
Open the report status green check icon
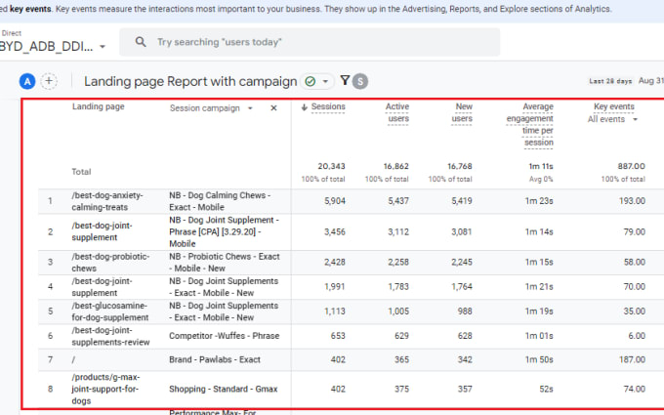pyautogui.click(x=311, y=81)
